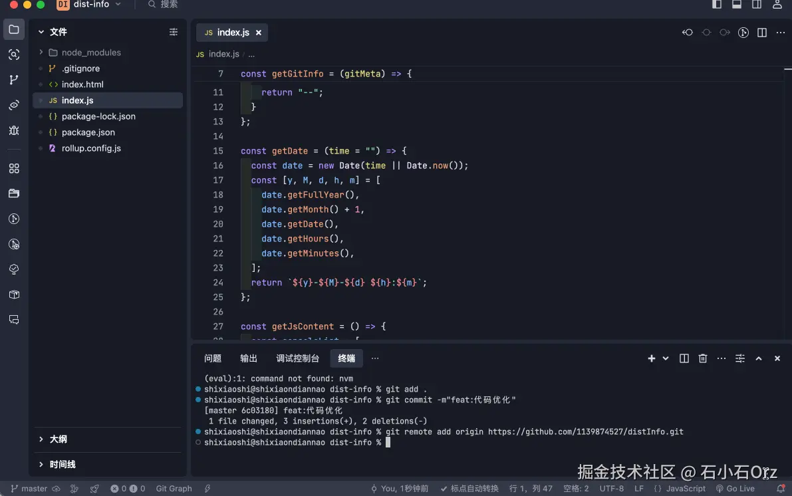This screenshot has width=792, height=496.
Task: Show more panel tabs via the ellipsis
Action: tap(375, 358)
